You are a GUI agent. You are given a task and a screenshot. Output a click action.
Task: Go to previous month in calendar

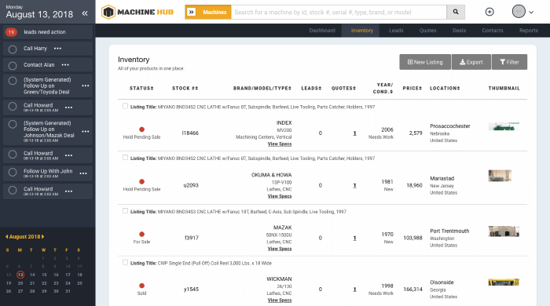coord(6,237)
